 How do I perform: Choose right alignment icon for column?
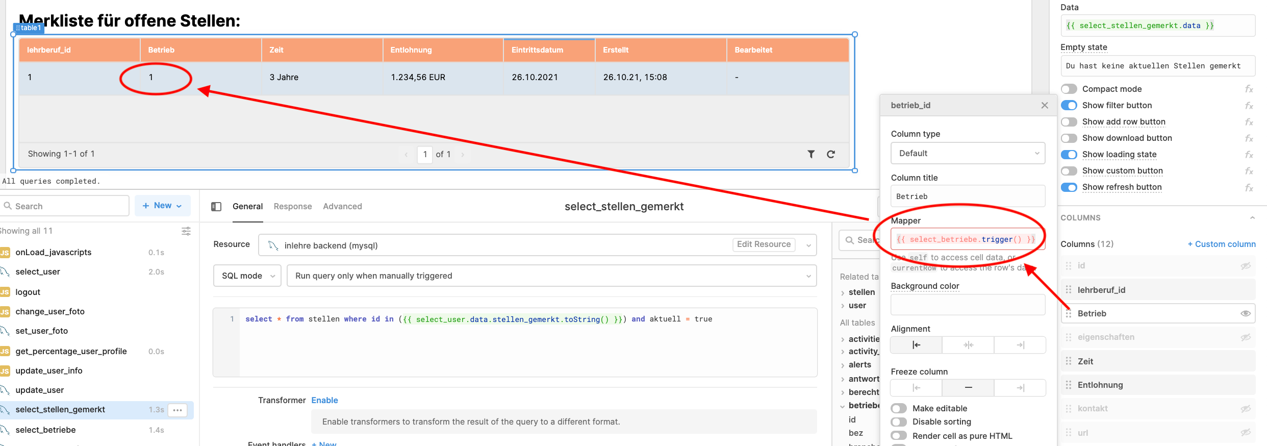[x=1020, y=345]
